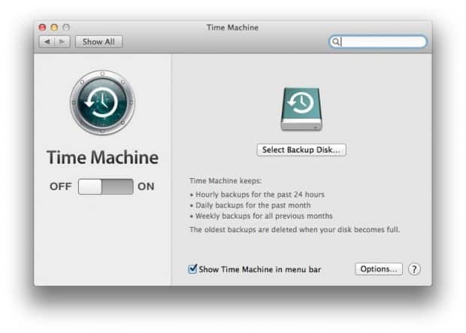
Task: Click the magnifying glass in the search box
Action: 335,41
